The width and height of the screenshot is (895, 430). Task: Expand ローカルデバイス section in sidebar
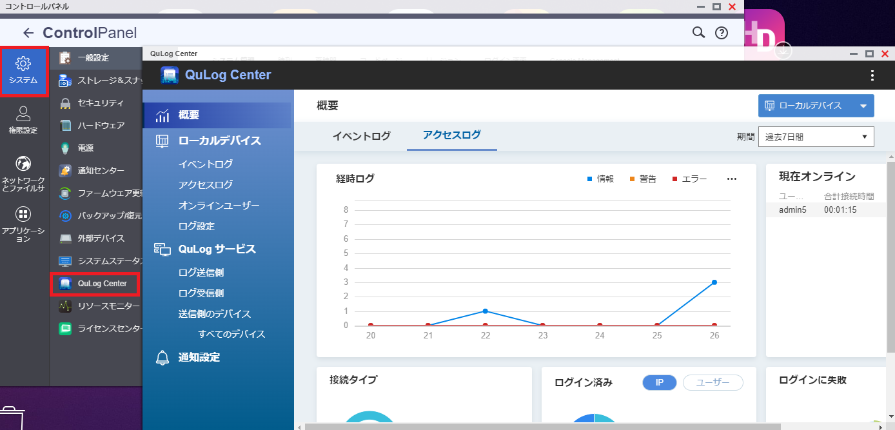220,141
